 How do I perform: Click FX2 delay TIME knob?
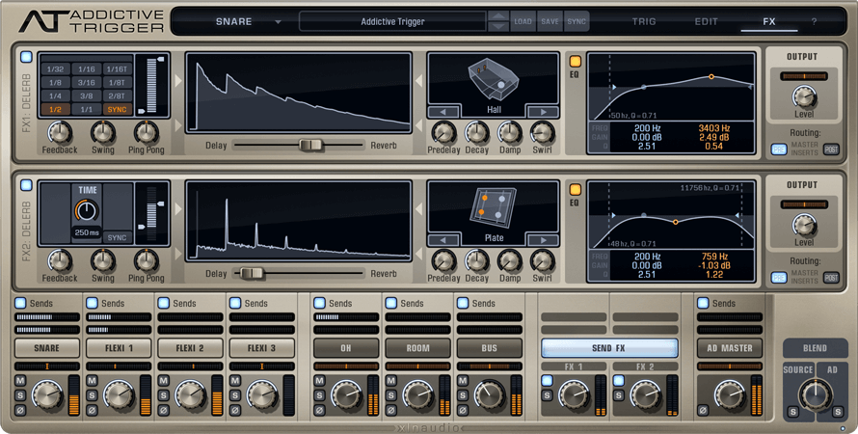pos(87,210)
